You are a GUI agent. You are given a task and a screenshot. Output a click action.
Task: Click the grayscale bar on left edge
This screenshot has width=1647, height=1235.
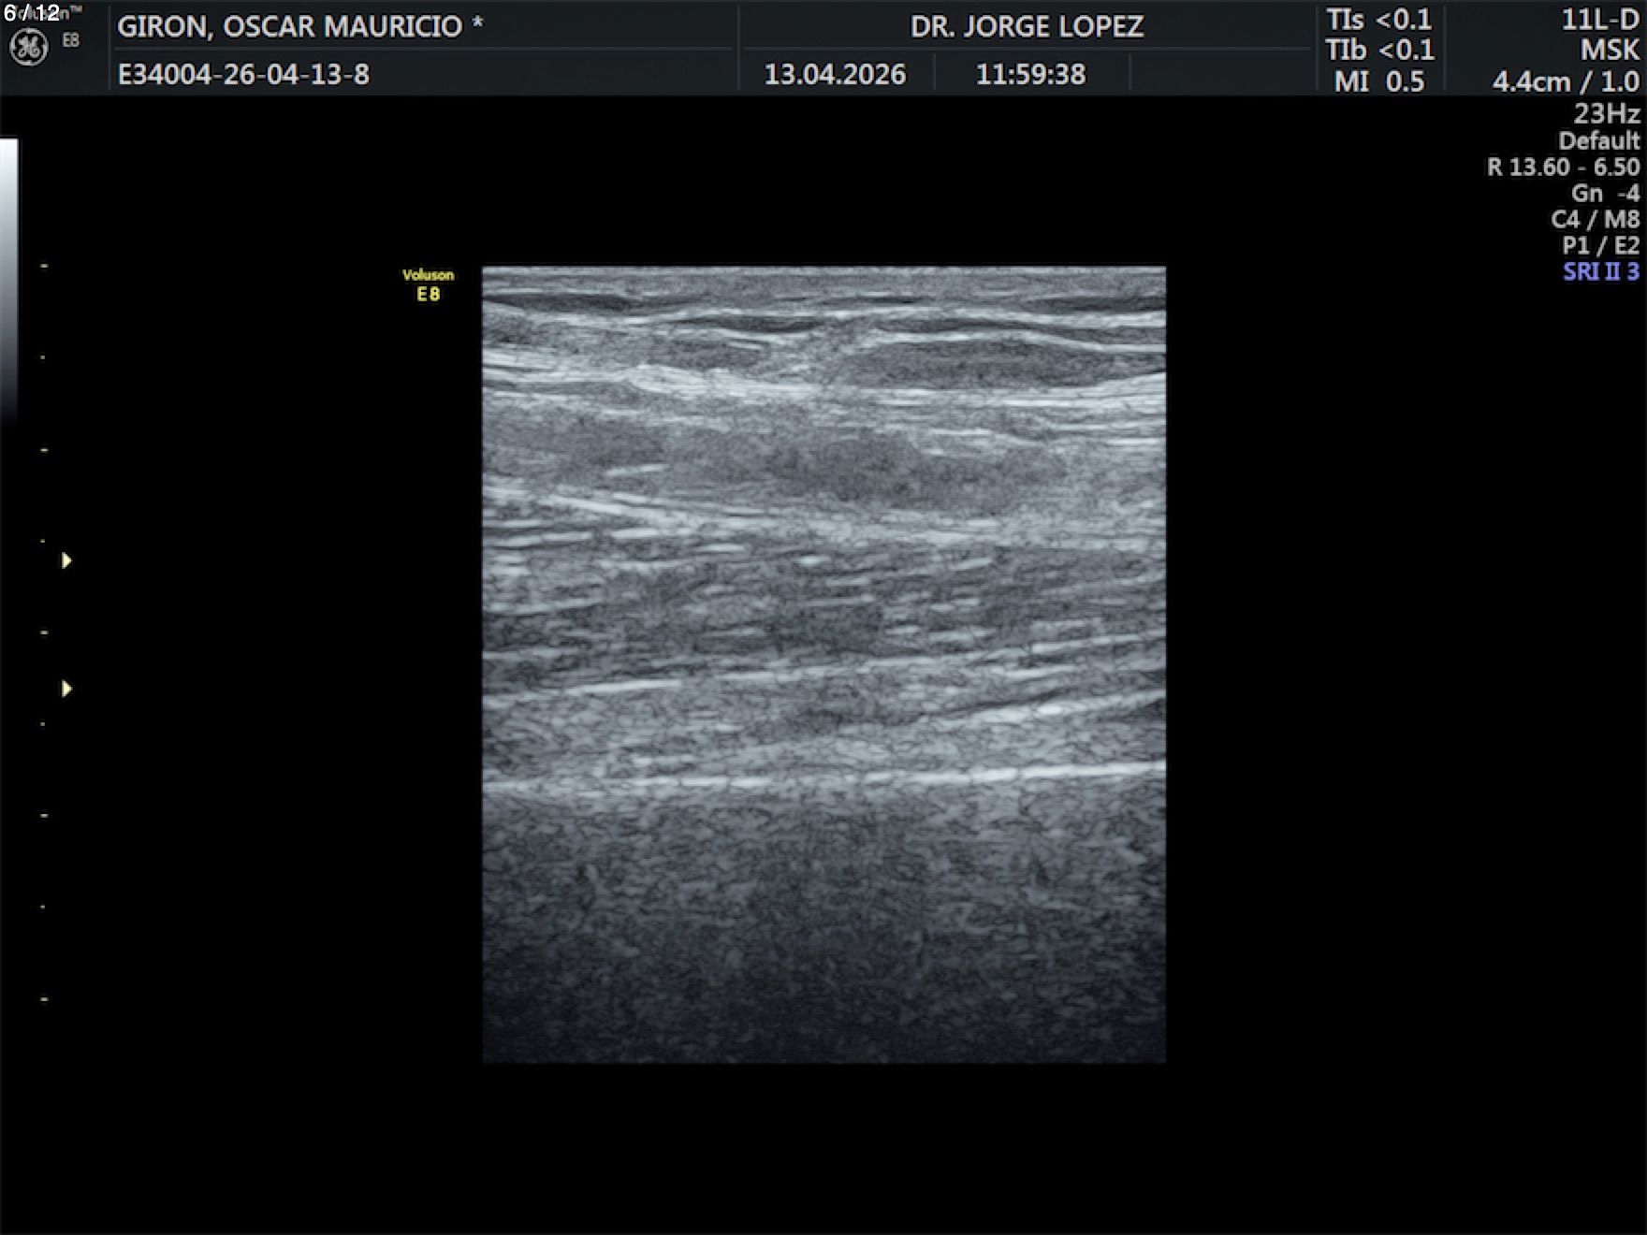[8, 281]
